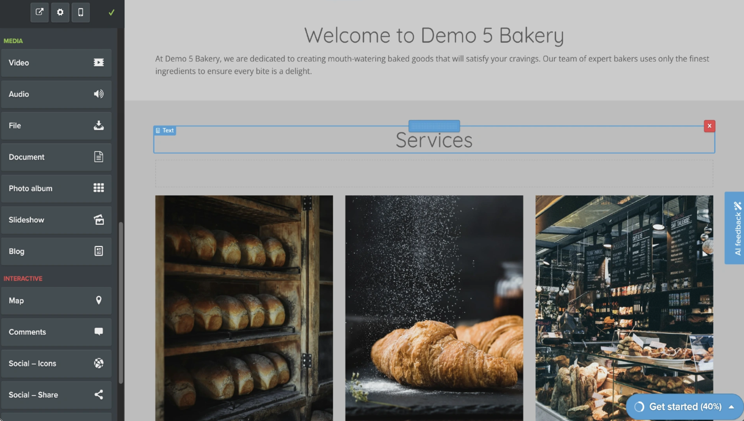
Task: Insert a Comments element
Action: (56, 332)
